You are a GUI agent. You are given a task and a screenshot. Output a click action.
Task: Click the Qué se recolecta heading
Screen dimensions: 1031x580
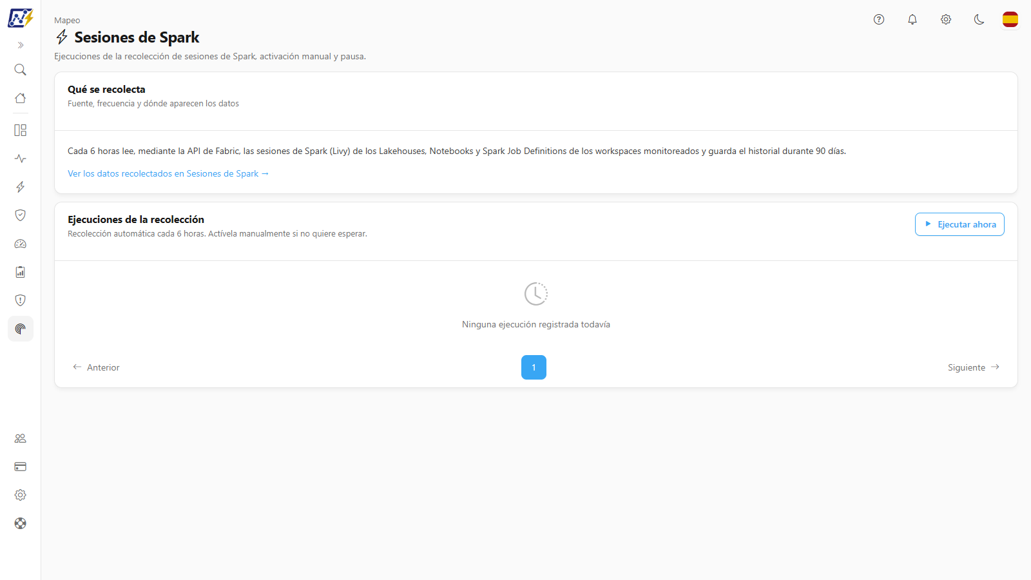coord(106,90)
